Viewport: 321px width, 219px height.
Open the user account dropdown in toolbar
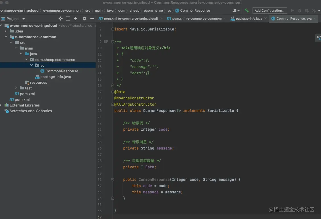236,11
